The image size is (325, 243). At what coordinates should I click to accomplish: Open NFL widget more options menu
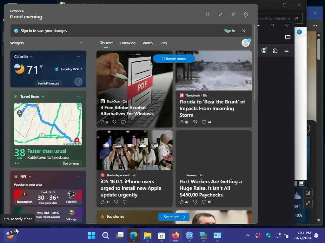click(79, 177)
